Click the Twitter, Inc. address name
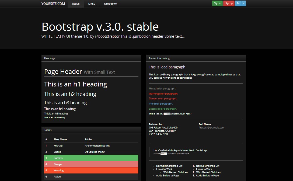The height and width of the screenshot is (181, 293). 156,124
